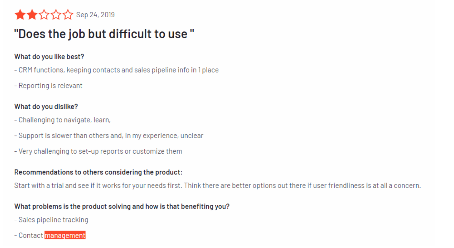The width and height of the screenshot is (454, 248).
Task: Click the word "Contact" in last line
Action: 31,235
